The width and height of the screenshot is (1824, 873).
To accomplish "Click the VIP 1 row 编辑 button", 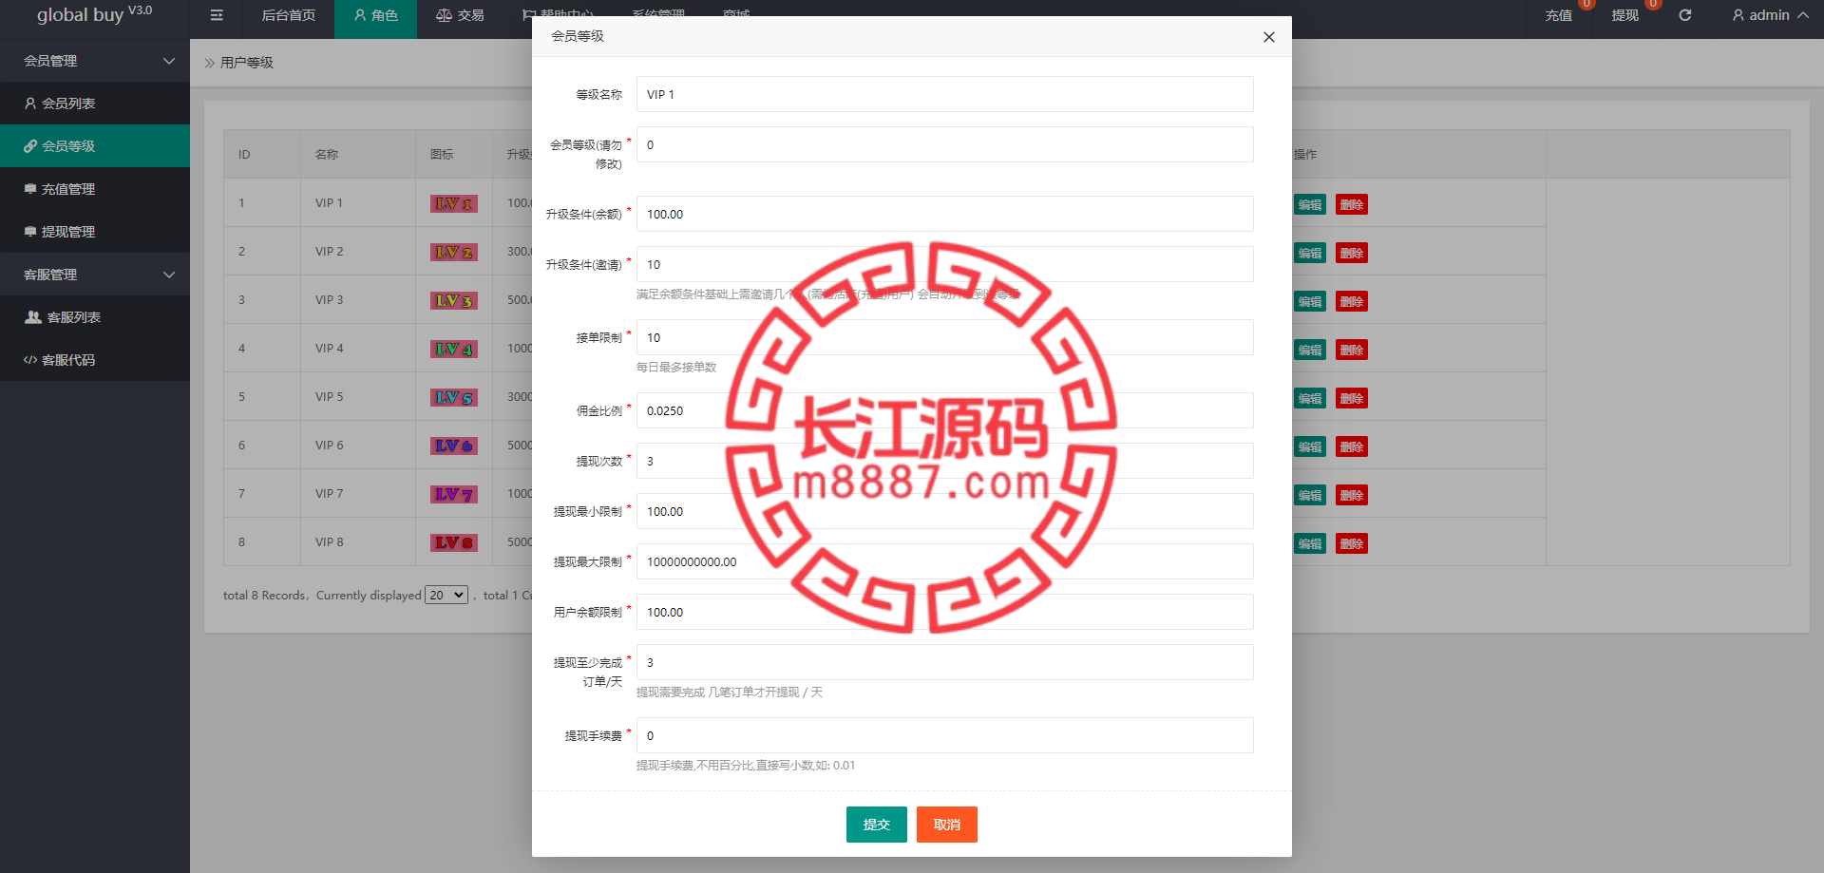I will 1310,204.
